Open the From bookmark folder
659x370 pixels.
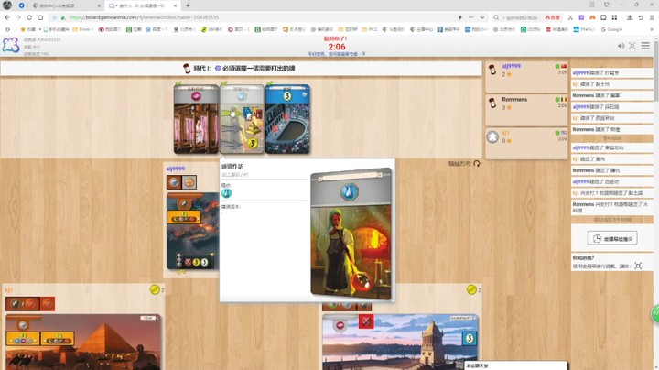pyautogui.click(x=81, y=29)
